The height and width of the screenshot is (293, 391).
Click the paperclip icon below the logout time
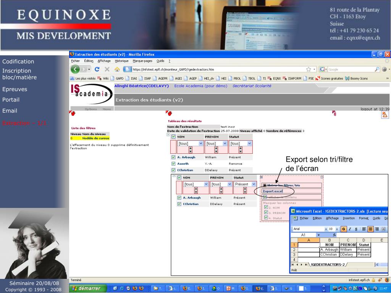pos(334,113)
